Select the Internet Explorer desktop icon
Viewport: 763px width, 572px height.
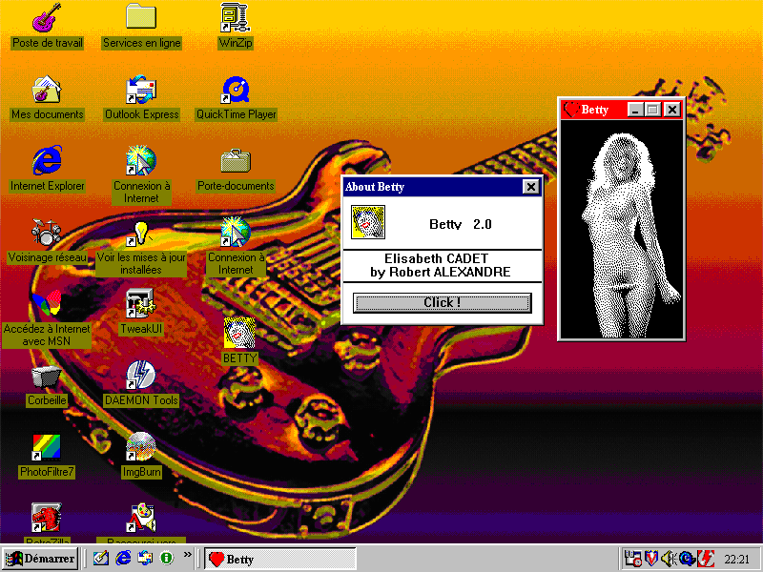tap(47, 160)
